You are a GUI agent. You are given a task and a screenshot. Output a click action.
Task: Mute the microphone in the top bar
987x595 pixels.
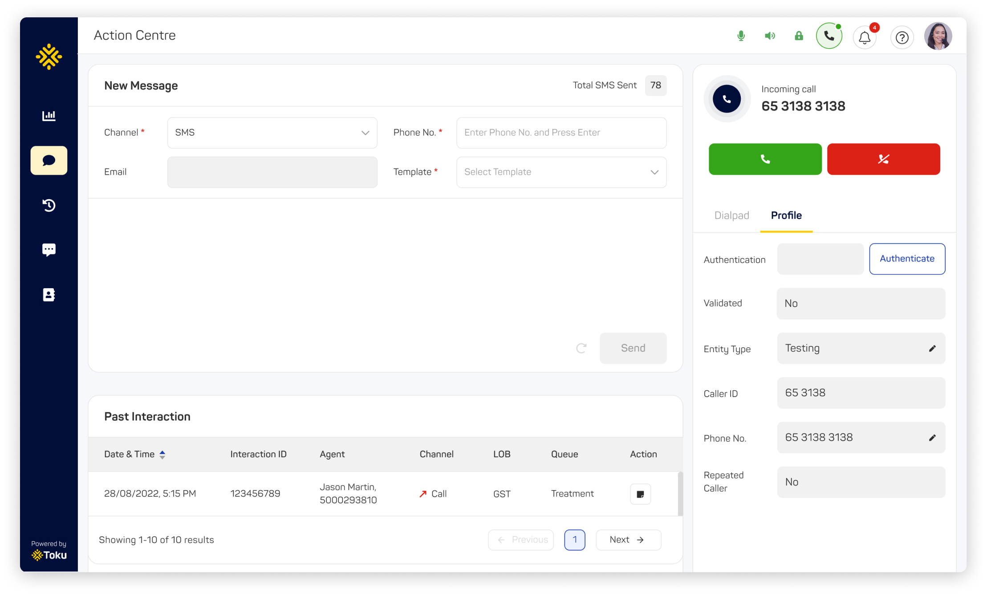741,36
